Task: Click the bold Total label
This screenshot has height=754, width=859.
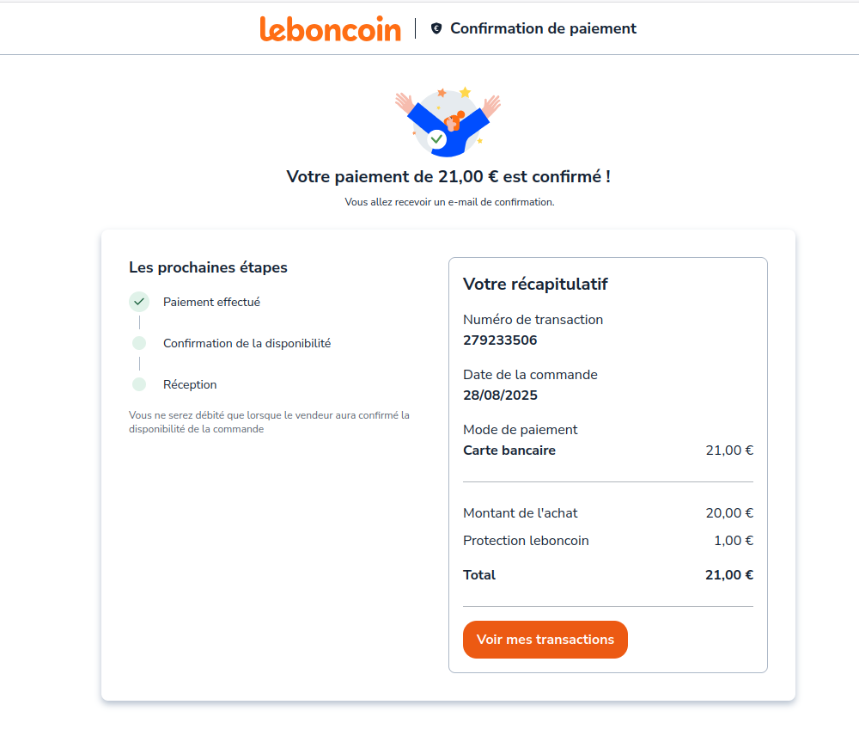Action: click(479, 575)
